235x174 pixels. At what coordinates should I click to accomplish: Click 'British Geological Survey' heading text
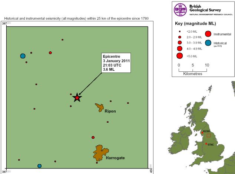coord(205,8)
